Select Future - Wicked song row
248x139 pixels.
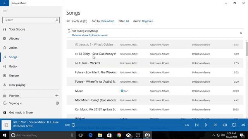tap(155, 63)
